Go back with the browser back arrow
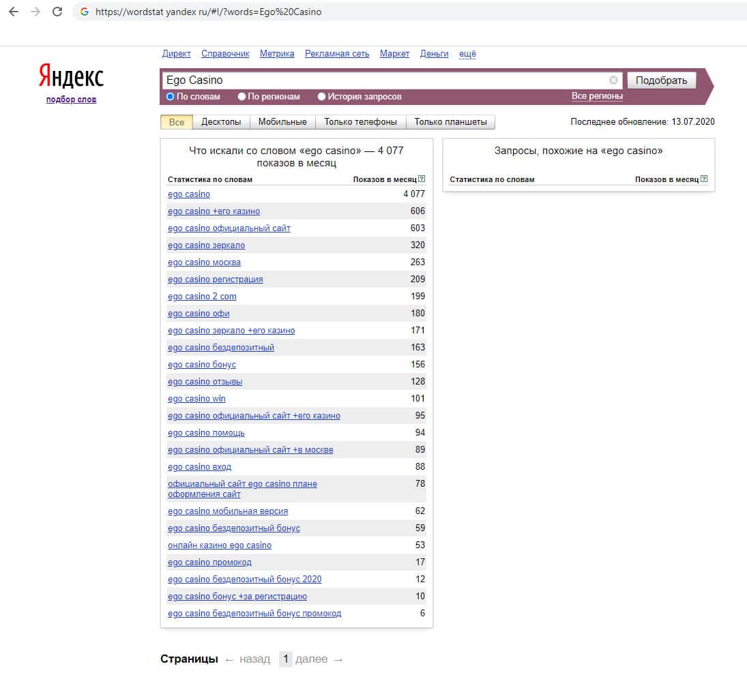The height and width of the screenshot is (677, 747). click(x=14, y=12)
